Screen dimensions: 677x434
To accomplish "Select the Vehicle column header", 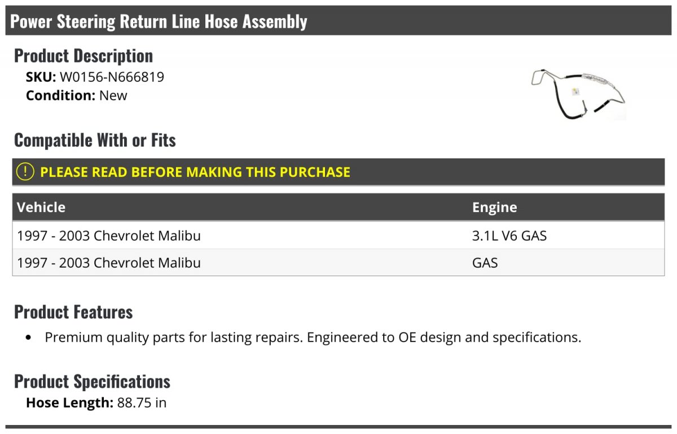I will click(41, 207).
